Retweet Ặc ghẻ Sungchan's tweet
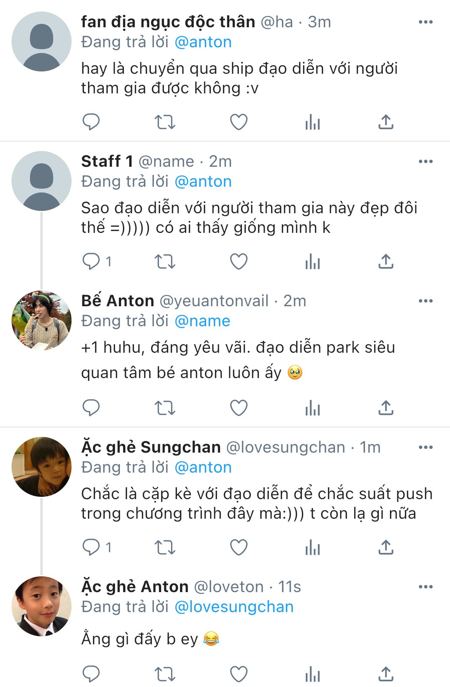The width and height of the screenshot is (450, 687). 165,547
